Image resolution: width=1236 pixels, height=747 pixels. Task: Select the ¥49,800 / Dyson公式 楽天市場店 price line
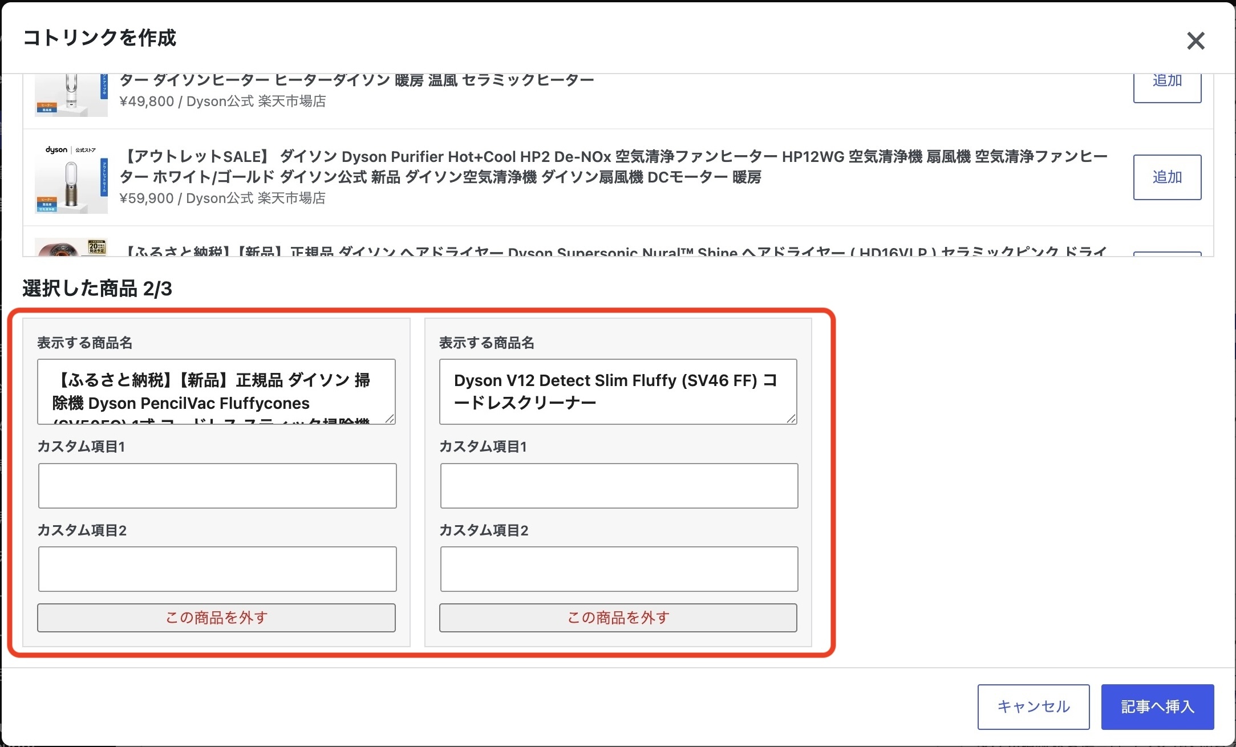222,102
